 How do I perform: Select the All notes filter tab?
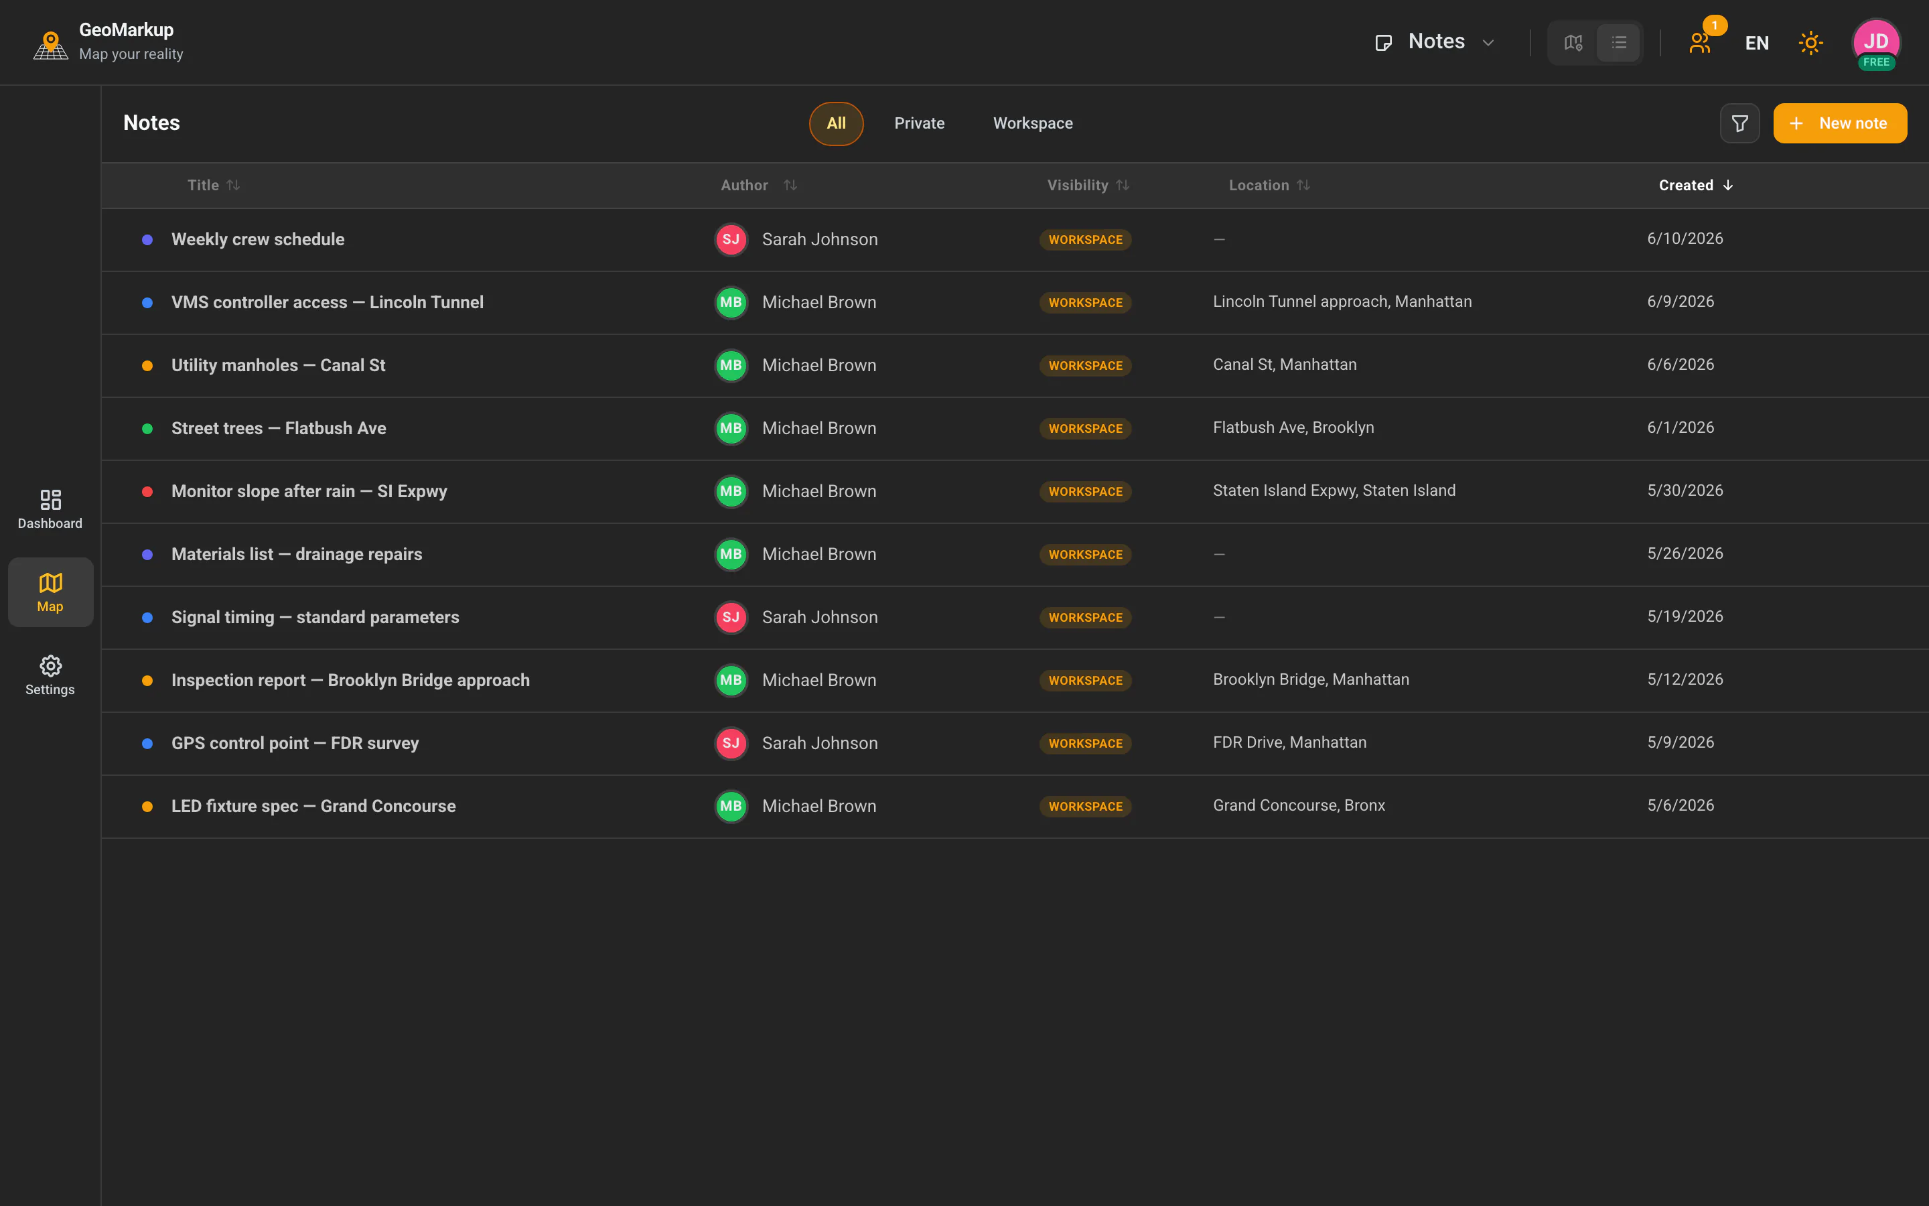coord(835,124)
